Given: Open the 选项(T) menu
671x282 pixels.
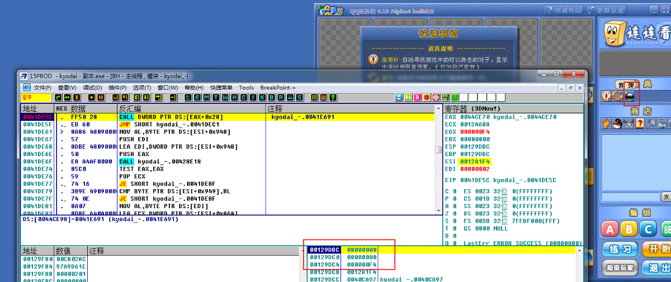Looking at the screenshot, I should (x=143, y=88).
